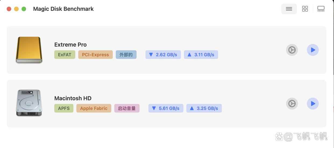
Task: Select the Macintosh HD title text
Action: [73, 98]
